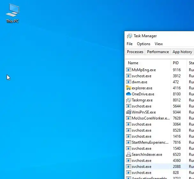The height and width of the screenshot is (179, 194).
Task: Open the Options menu
Action: point(144,44)
